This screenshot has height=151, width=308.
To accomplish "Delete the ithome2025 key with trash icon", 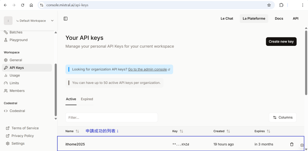I will (x=292, y=144).
